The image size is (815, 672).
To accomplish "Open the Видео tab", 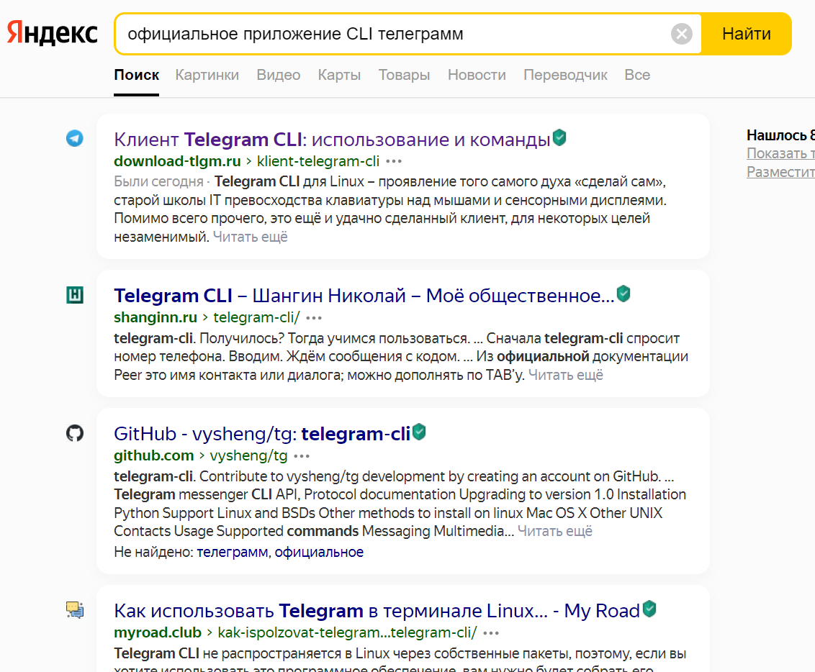I will (279, 75).
